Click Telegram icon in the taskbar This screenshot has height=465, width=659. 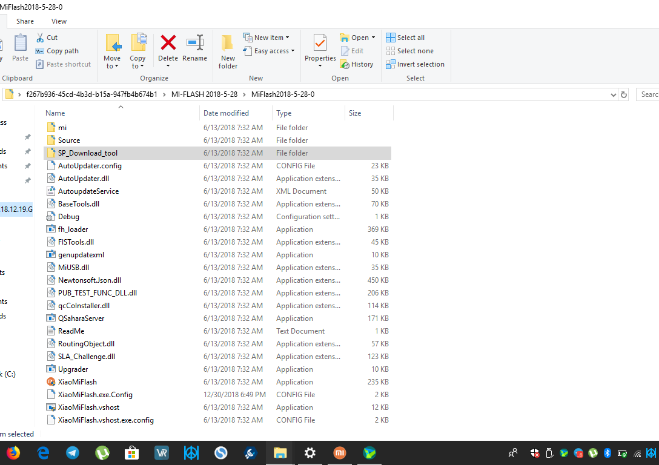click(73, 453)
